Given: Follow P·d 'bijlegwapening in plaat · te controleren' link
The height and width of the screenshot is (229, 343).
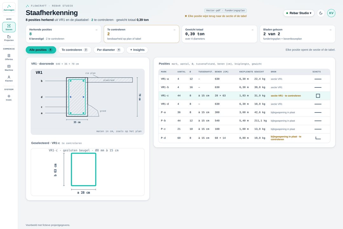Looking at the screenshot, I should (286, 138).
